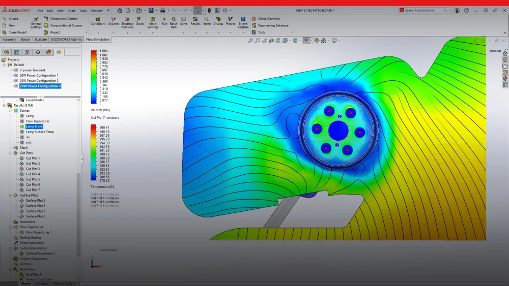Run the simulation
This screenshot has width=509, height=286.
164,21
